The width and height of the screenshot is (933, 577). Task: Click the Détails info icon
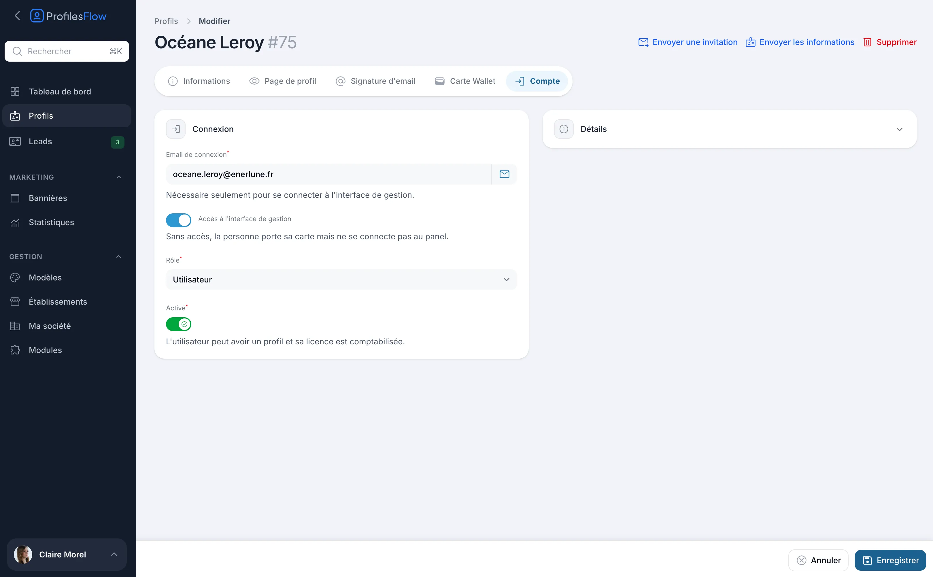pyautogui.click(x=564, y=129)
